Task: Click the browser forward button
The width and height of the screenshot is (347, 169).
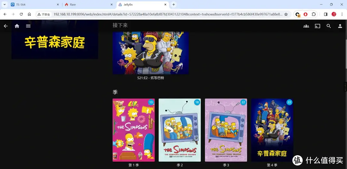Action: [x=13, y=14]
